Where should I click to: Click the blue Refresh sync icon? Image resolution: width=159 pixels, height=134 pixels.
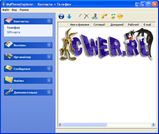click(x=61, y=16)
